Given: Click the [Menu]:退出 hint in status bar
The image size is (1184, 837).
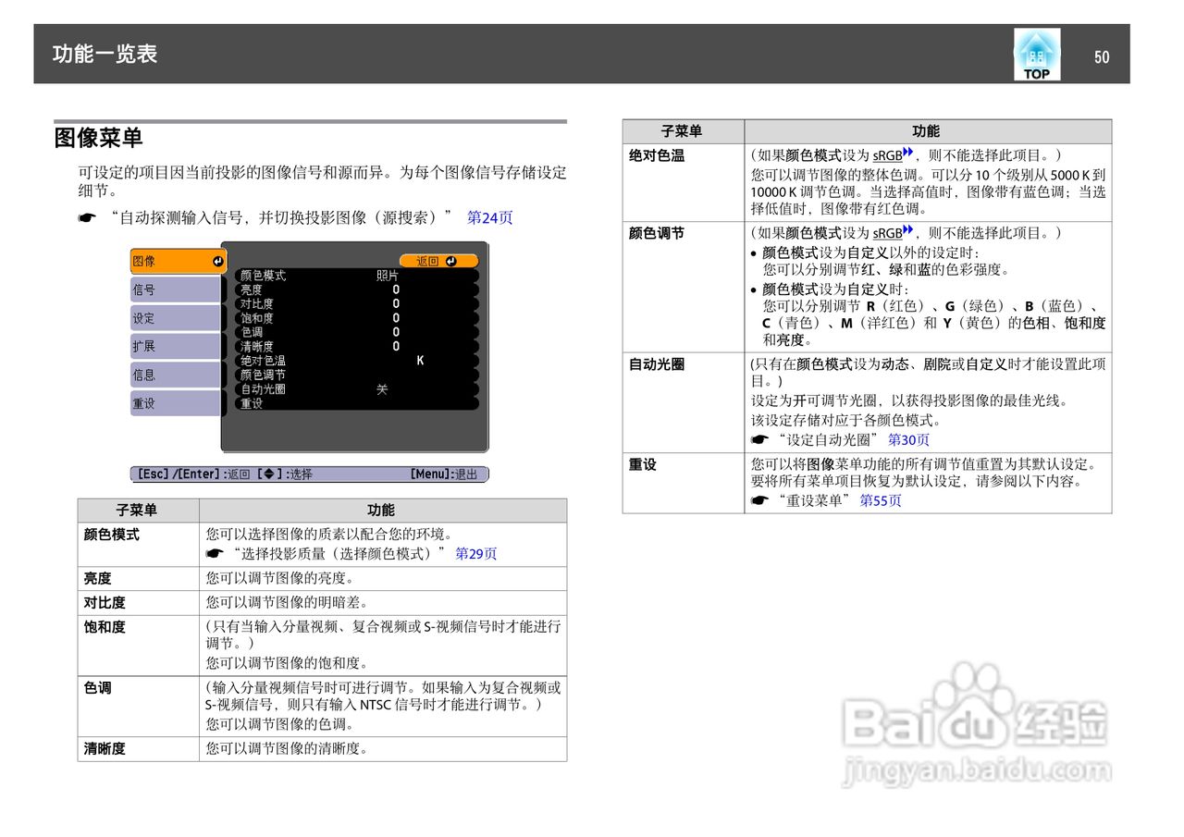Looking at the screenshot, I should (x=444, y=474).
